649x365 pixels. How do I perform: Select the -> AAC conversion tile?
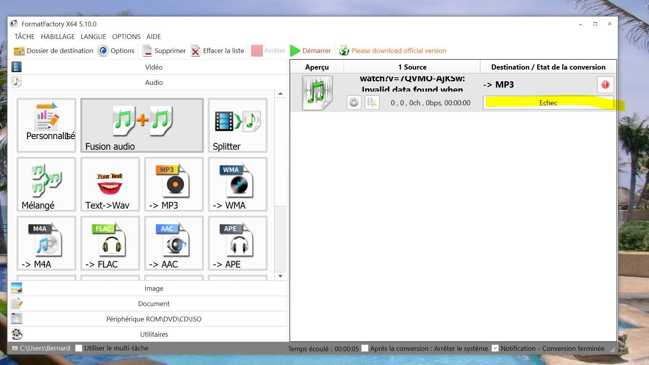tap(174, 243)
